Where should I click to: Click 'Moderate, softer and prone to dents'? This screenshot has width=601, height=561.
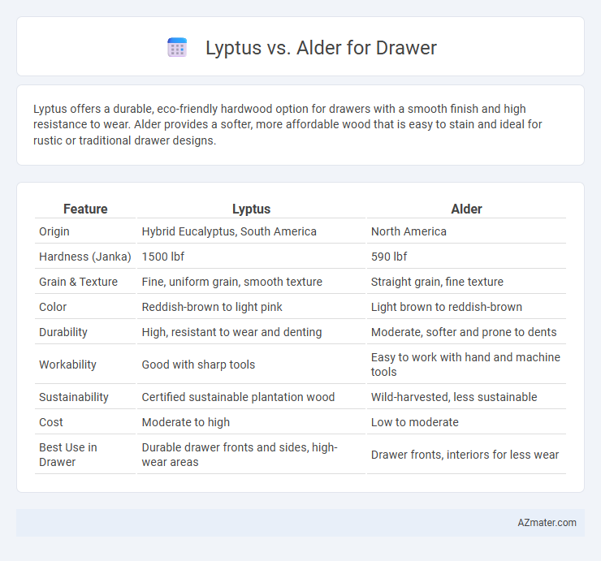pyautogui.click(x=464, y=332)
